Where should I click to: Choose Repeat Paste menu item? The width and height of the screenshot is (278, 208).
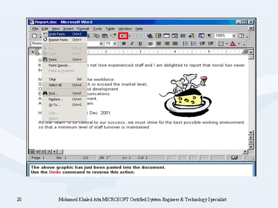coord(65,40)
